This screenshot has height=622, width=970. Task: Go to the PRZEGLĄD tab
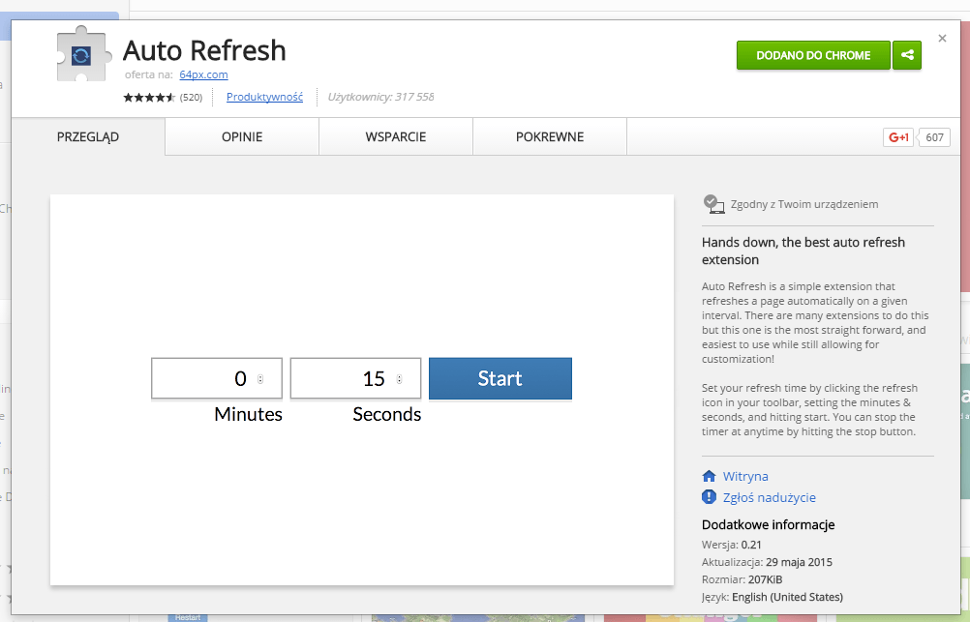point(88,137)
